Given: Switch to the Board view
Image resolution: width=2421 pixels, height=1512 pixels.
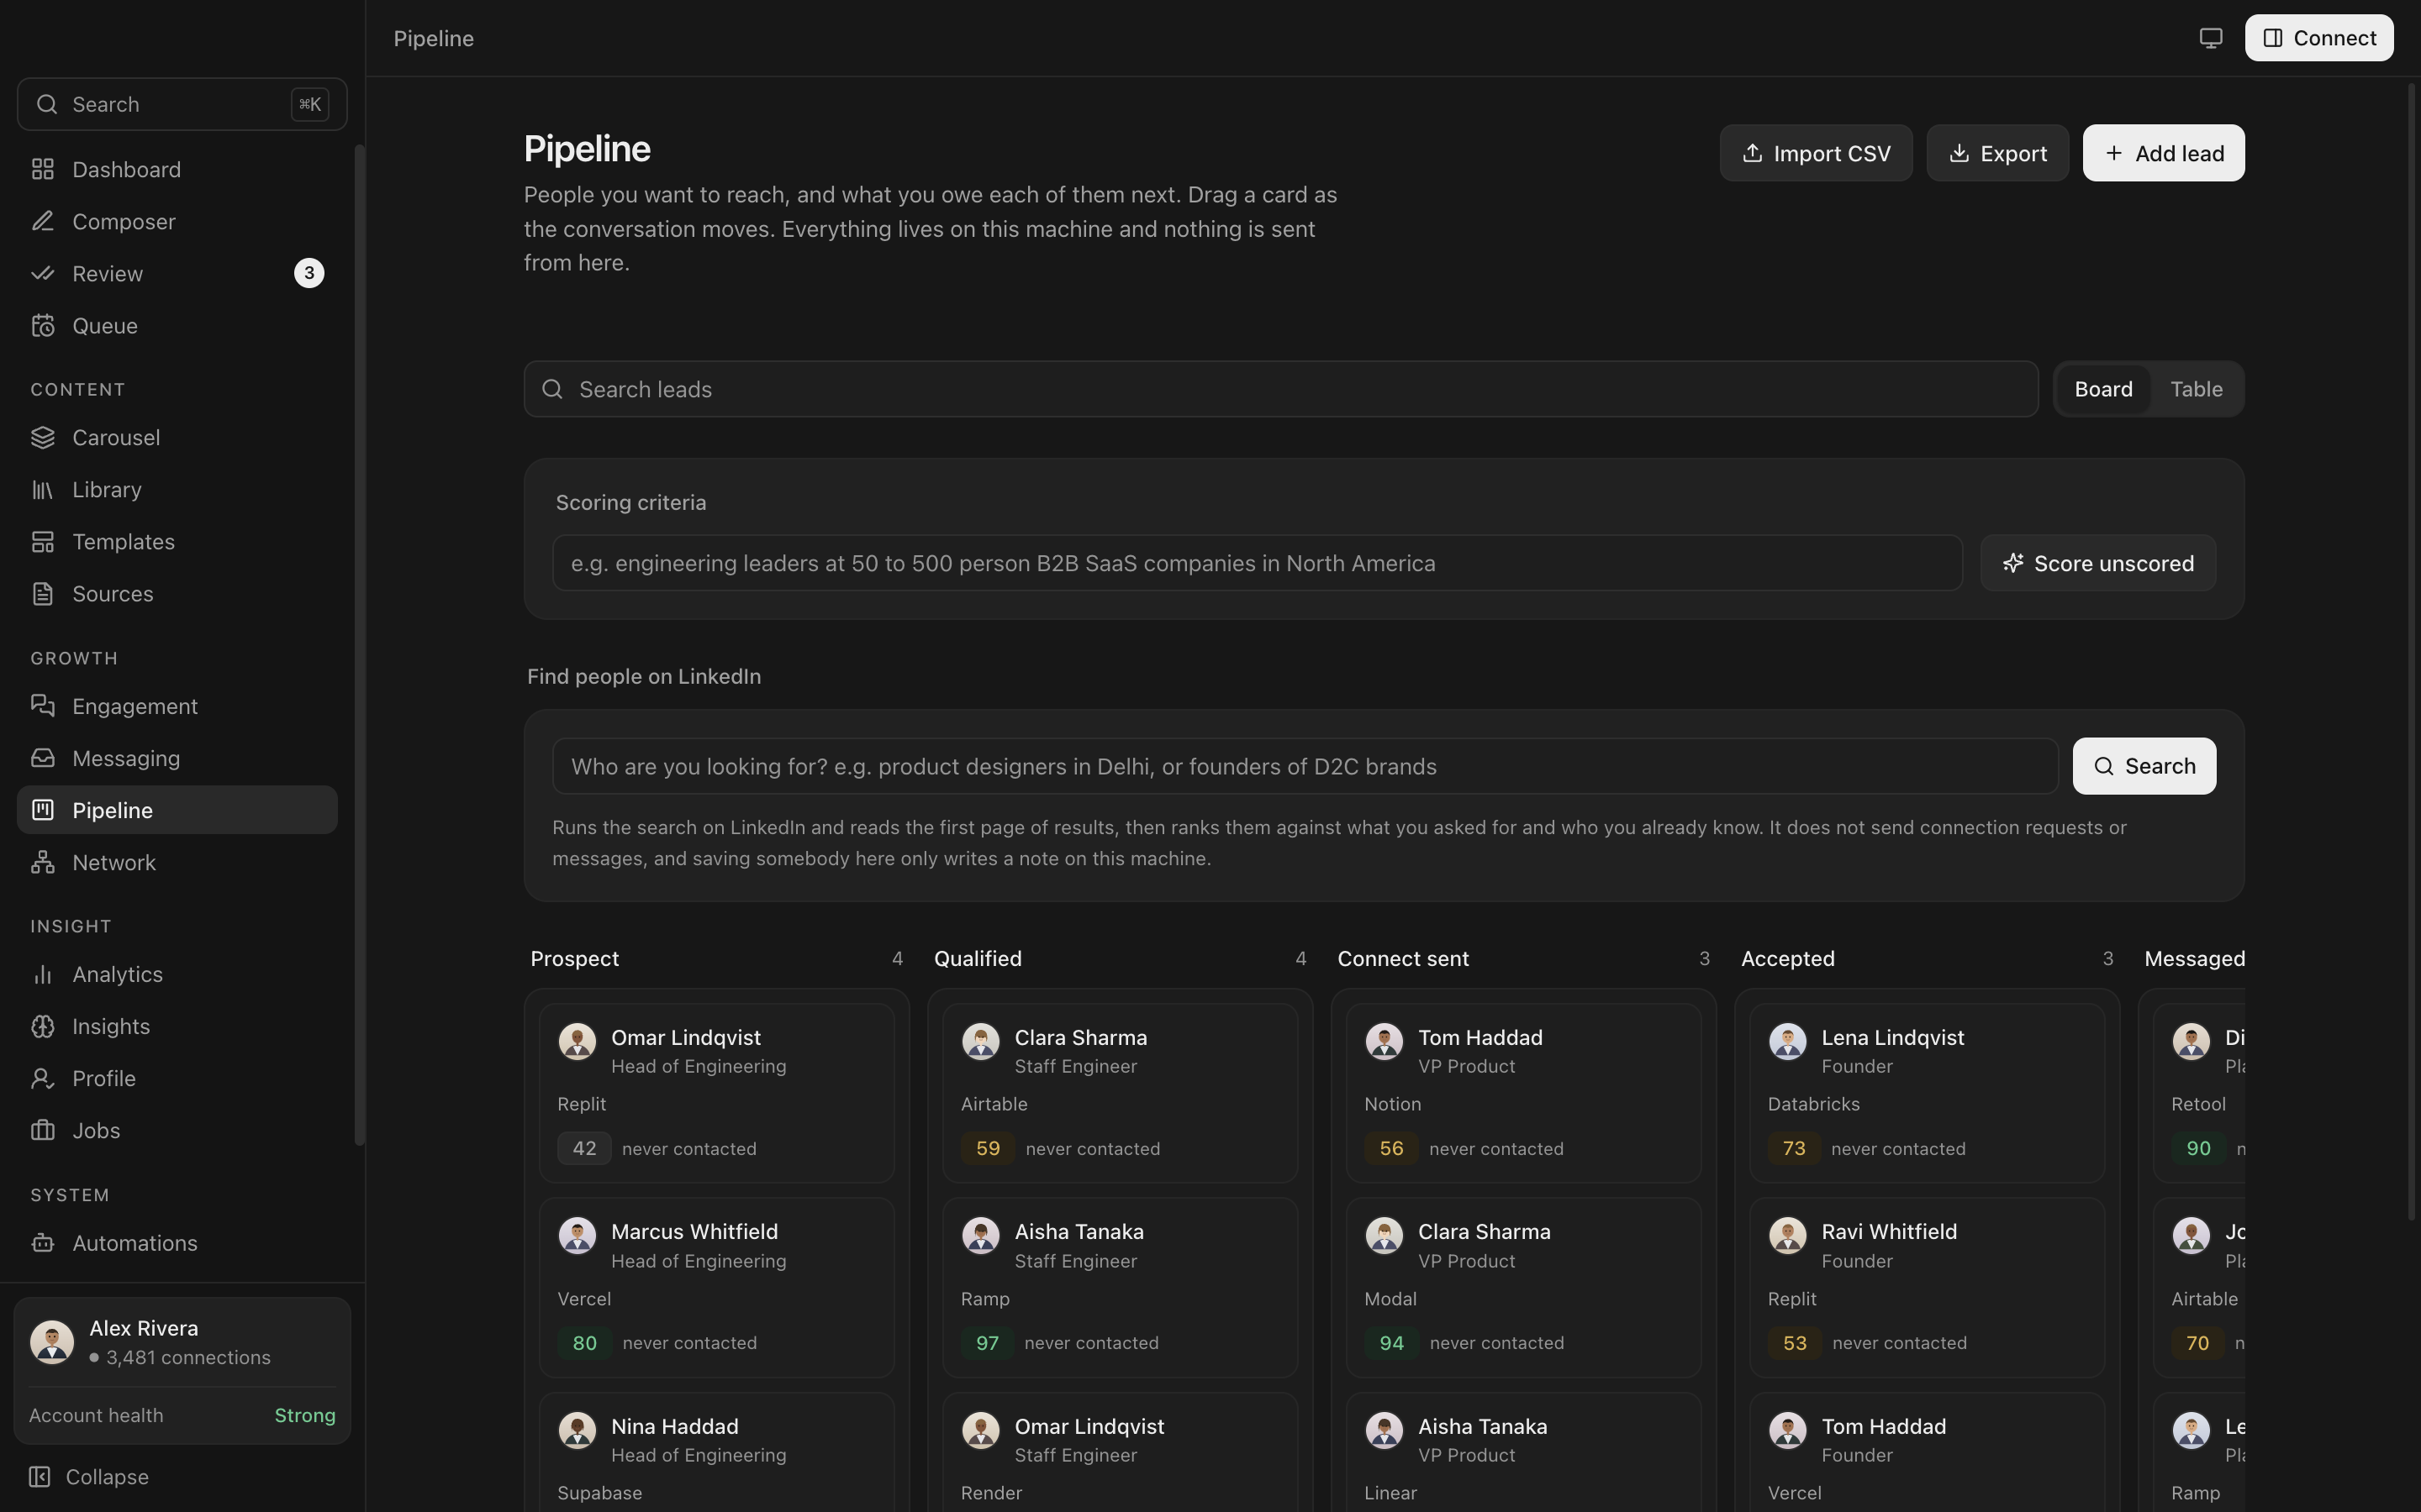Looking at the screenshot, I should click(2103, 389).
